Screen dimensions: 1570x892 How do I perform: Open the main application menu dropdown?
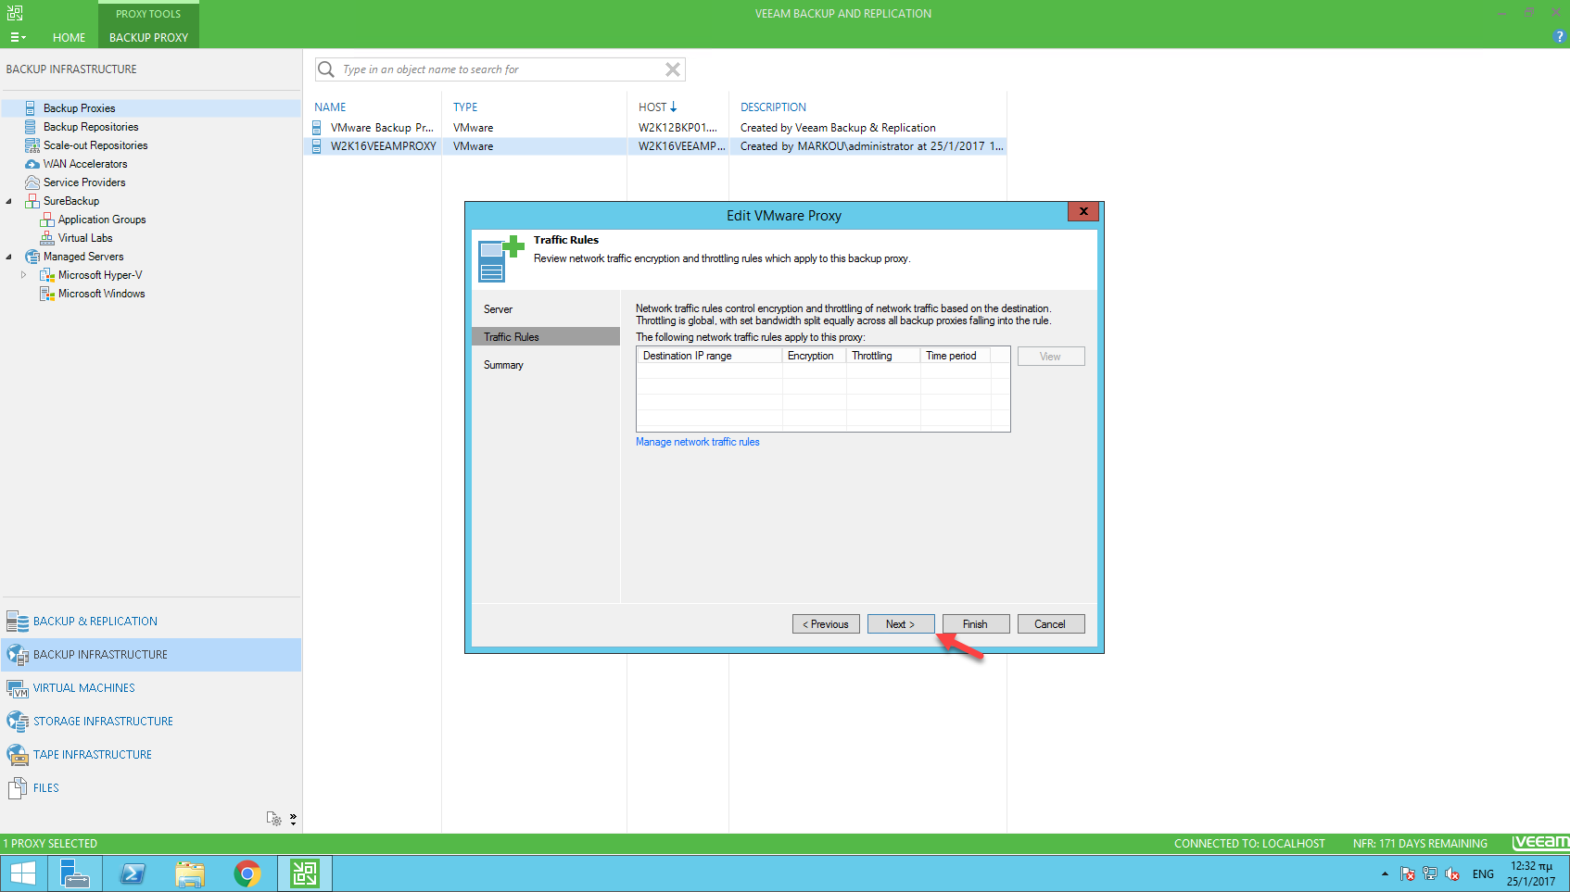pos(18,38)
